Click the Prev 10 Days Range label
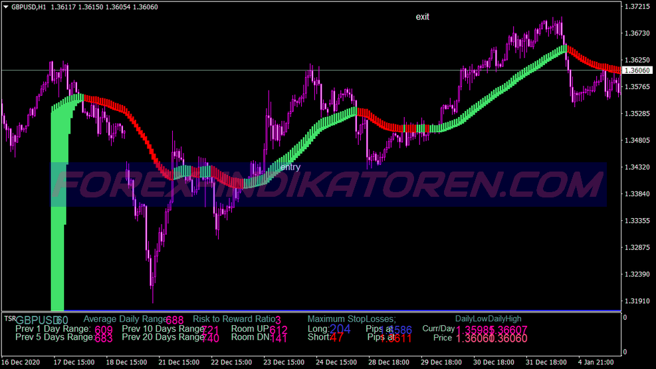The image size is (656, 369). coord(163,329)
